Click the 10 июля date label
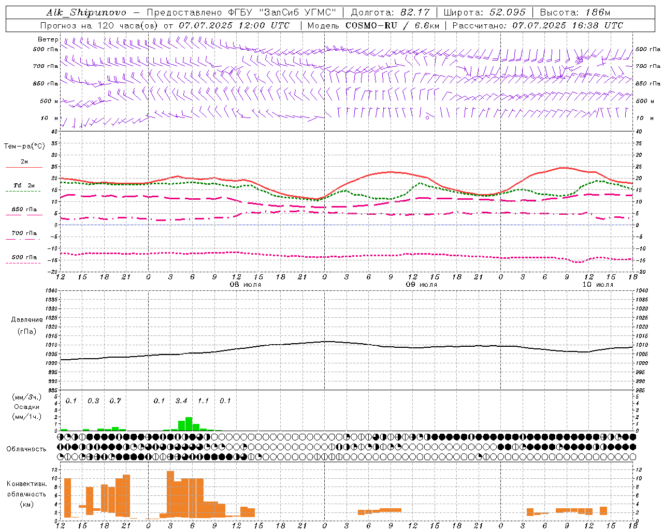 (x=598, y=285)
